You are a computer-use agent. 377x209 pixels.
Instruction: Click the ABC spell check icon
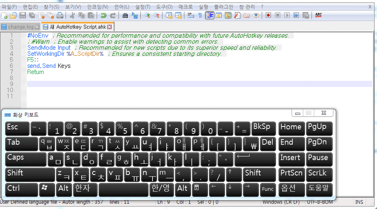pos(318,15)
